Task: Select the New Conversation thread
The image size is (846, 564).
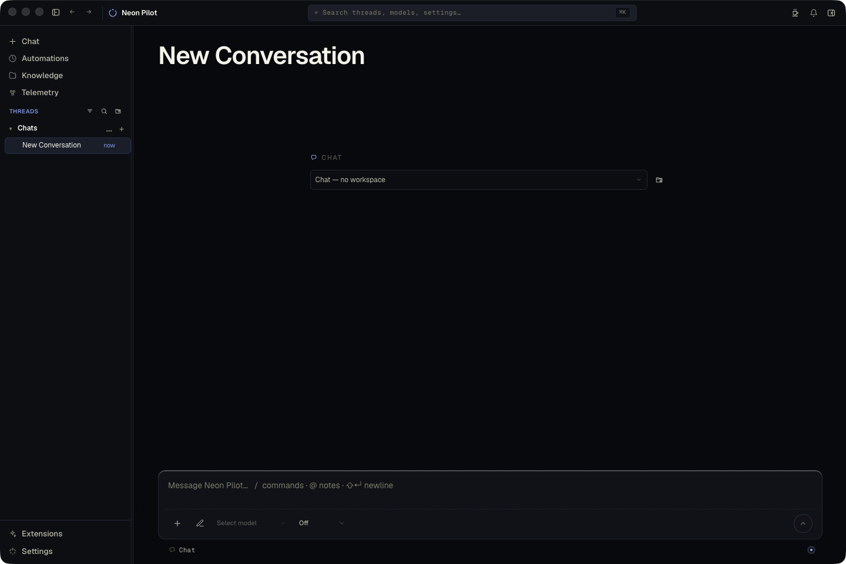Action: [x=68, y=146]
